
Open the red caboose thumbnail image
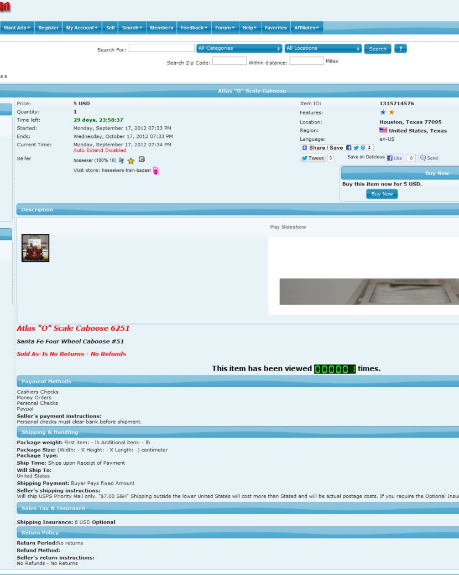[x=35, y=248]
